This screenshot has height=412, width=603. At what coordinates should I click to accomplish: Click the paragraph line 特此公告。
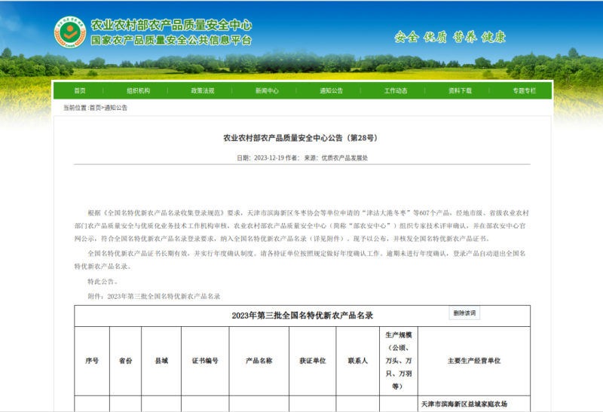pos(102,282)
